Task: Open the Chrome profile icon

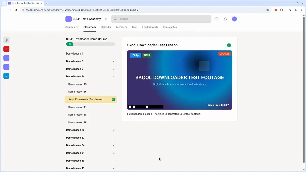Action: tap(296, 10)
